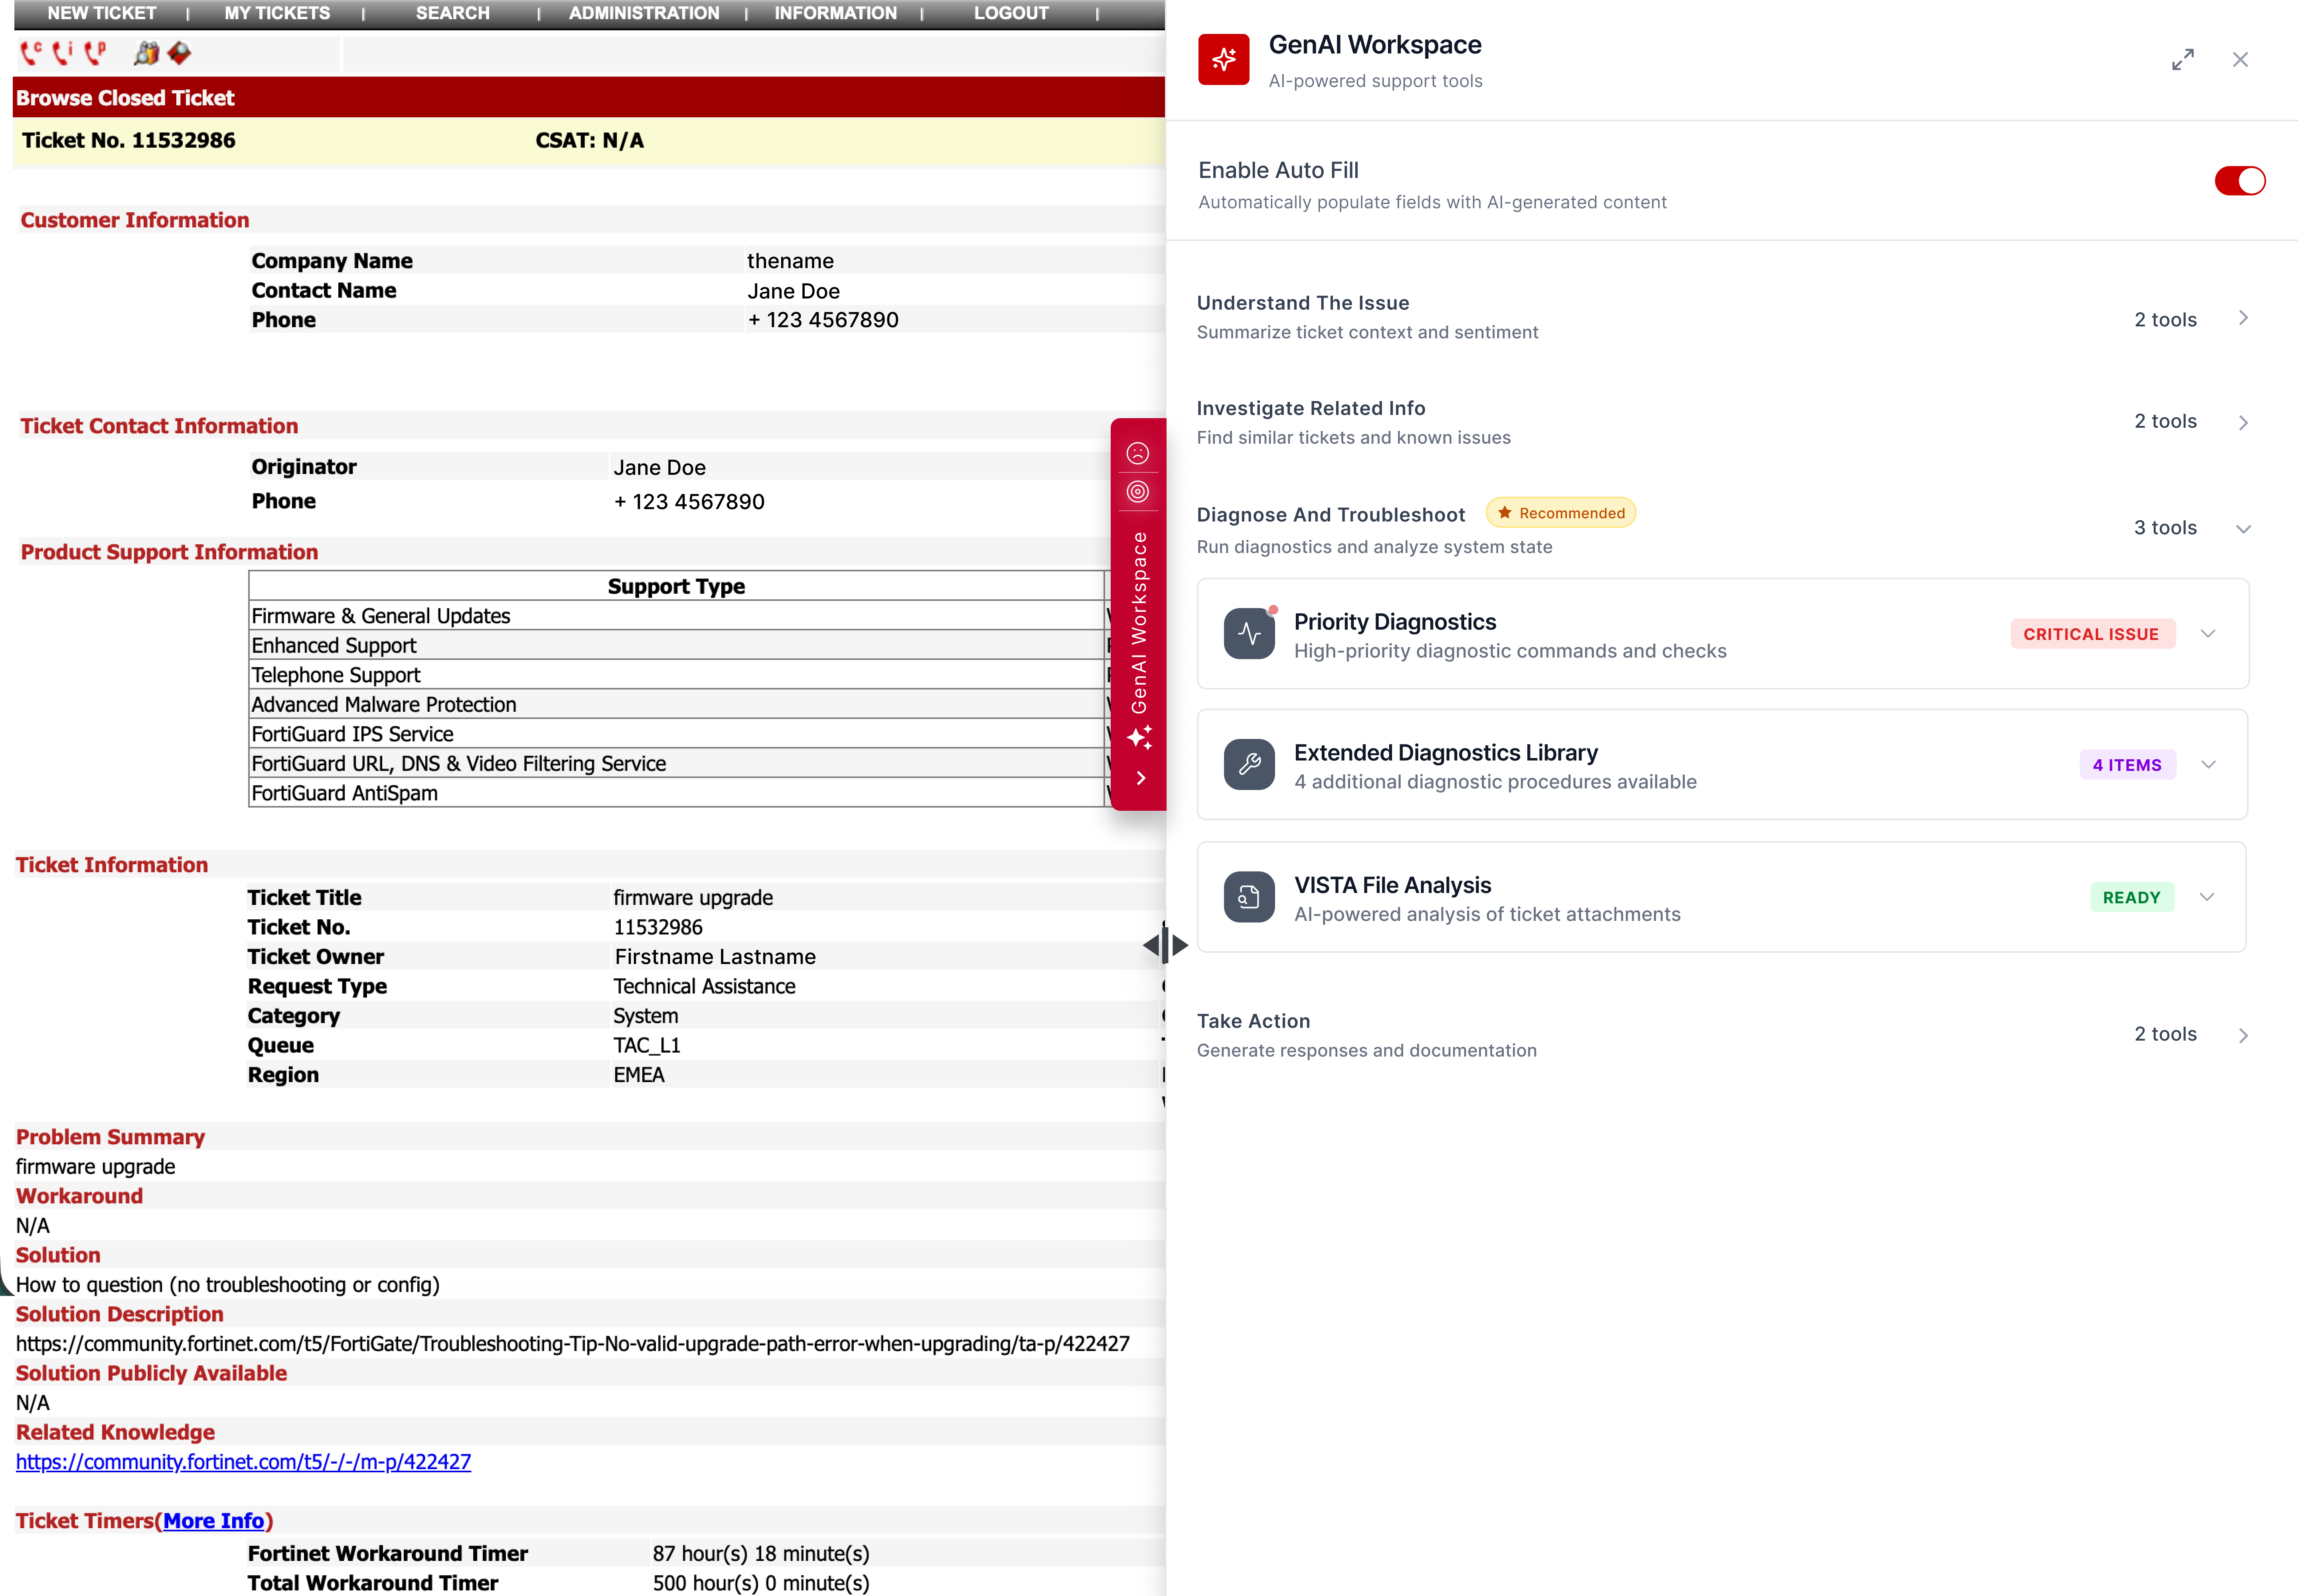The height and width of the screenshot is (1596, 2298).
Task: Click the Solution Description community URL text
Action: (573, 1343)
